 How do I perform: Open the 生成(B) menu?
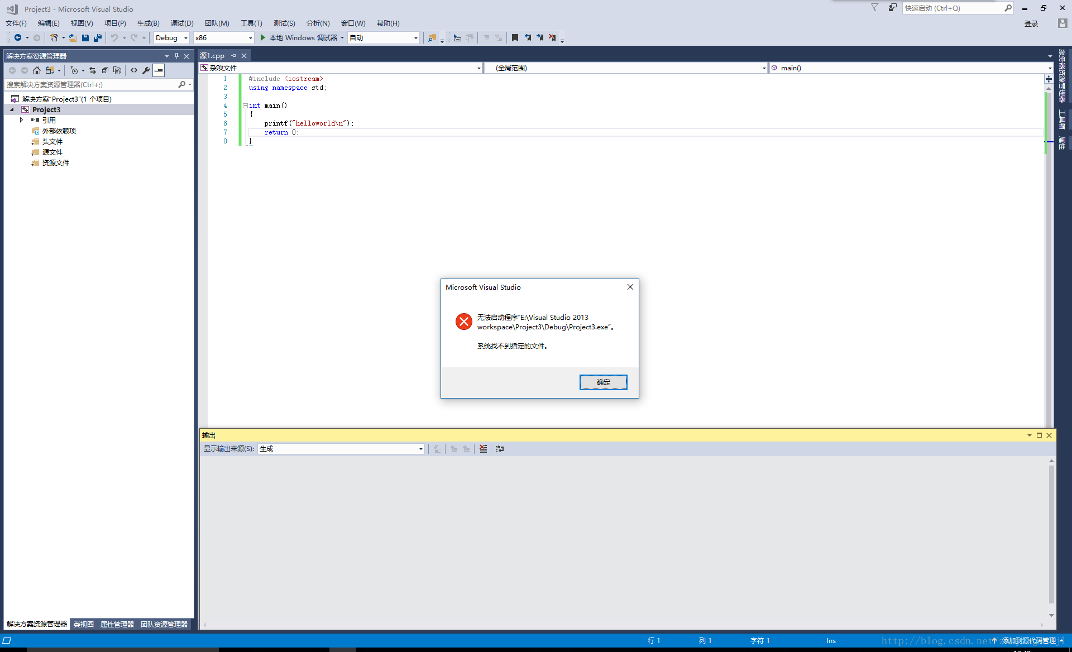point(148,23)
